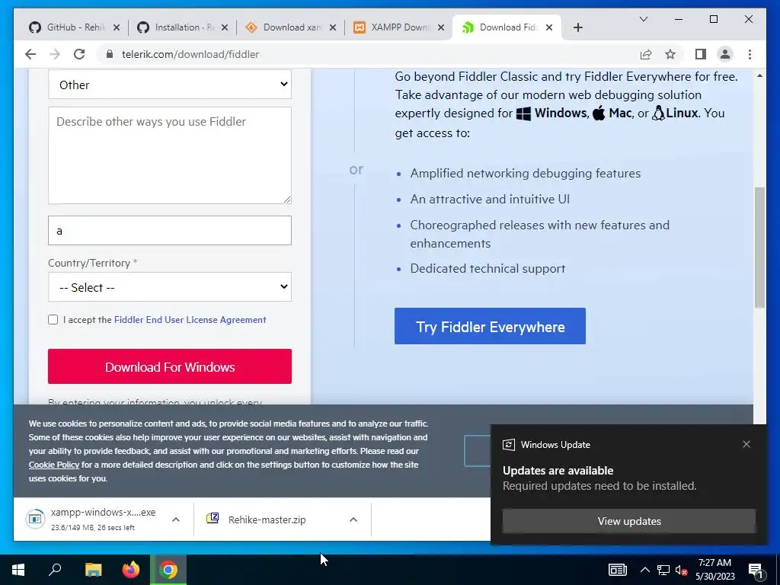Open the Fiddler End User License Agreement link
The image size is (780, 585).
click(190, 320)
